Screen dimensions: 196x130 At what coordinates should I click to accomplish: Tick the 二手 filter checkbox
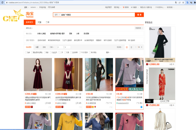coord(59,52)
